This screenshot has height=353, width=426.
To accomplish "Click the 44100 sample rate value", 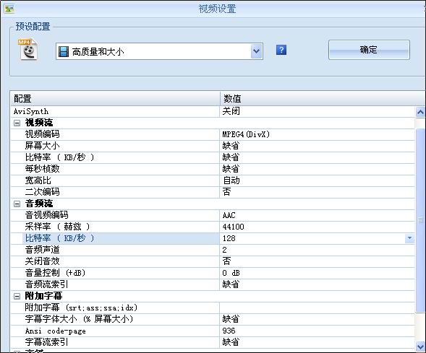I will [x=233, y=227].
